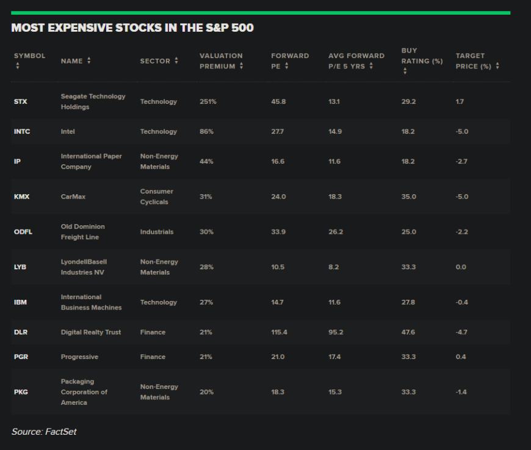Select the ODFL ticker symbol
Screen dimensions: 531x450
point(23,232)
